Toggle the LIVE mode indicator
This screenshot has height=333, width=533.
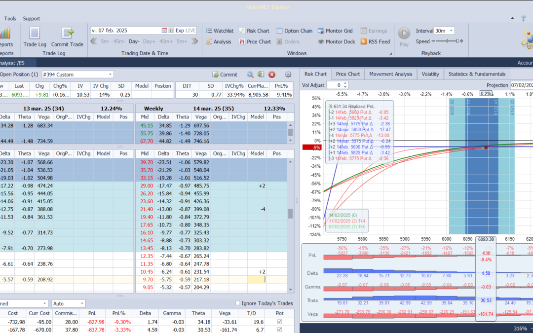click(x=190, y=30)
